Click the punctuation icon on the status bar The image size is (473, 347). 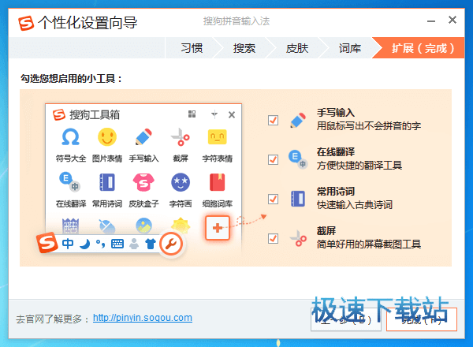click(x=100, y=244)
